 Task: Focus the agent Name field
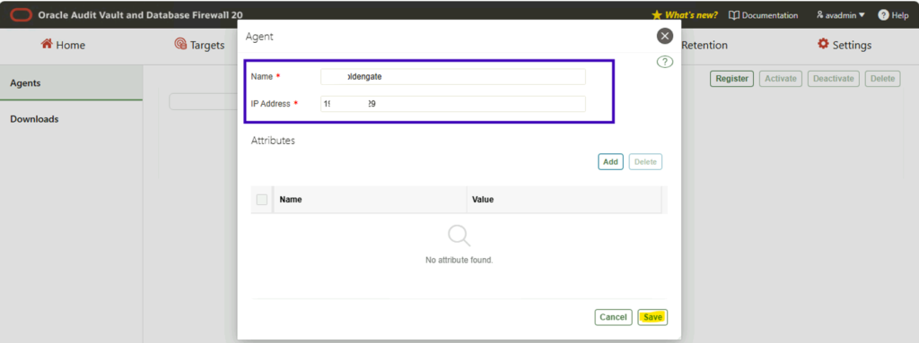[x=452, y=77]
